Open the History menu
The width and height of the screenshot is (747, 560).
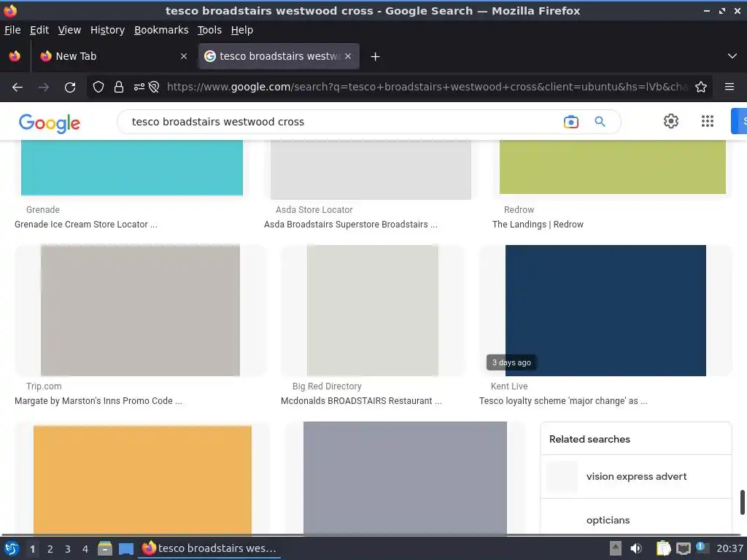[107, 30]
